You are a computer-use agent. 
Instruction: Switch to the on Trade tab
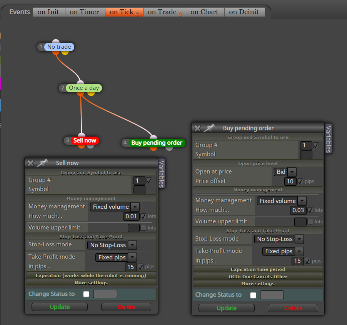coord(165,12)
